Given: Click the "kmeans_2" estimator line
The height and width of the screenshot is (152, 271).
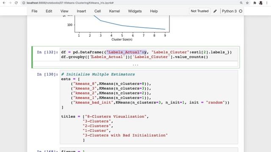Looking at the screenshot, I should (x=111, y=93).
